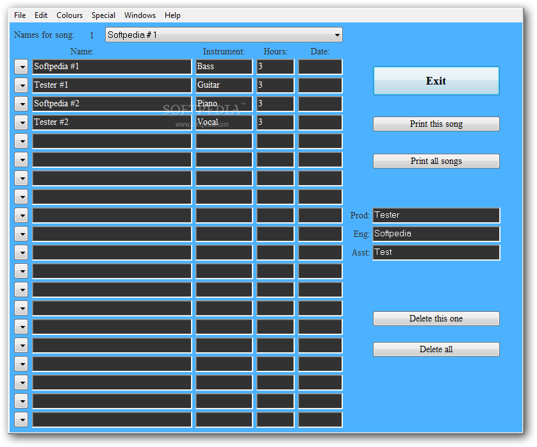Open the Edit menu
This screenshot has width=537, height=447.
click(41, 15)
